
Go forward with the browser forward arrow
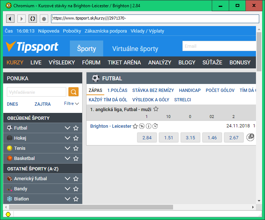[x=21, y=18]
